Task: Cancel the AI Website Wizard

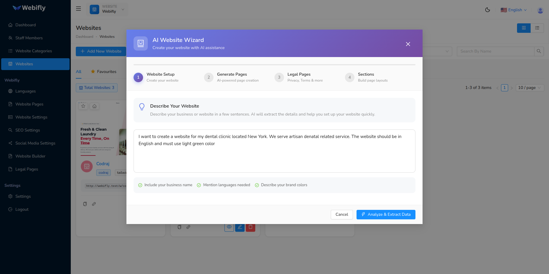Action: [x=342, y=214]
